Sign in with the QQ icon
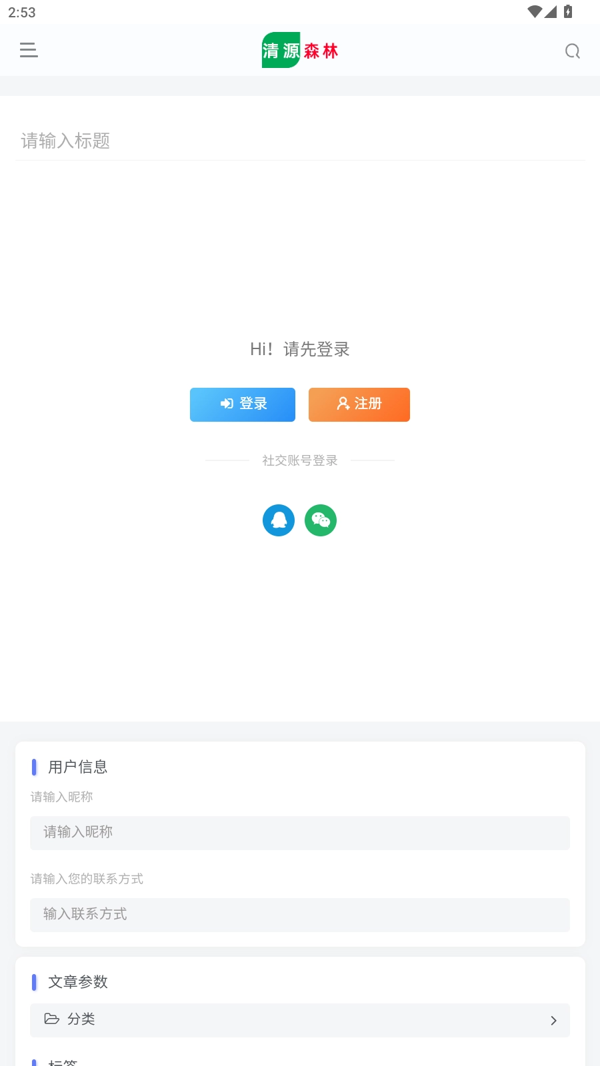 (x=279, y=520)
